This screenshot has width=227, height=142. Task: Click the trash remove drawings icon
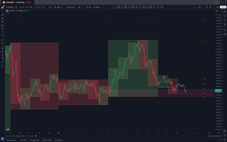[3, 66]
